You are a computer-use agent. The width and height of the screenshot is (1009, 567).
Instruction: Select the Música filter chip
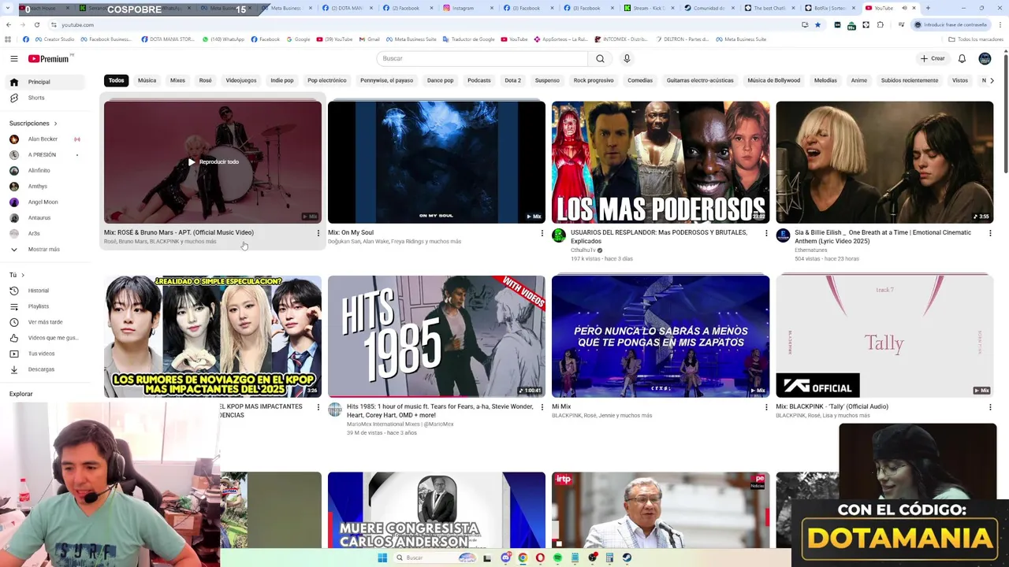tap(147, 80)
